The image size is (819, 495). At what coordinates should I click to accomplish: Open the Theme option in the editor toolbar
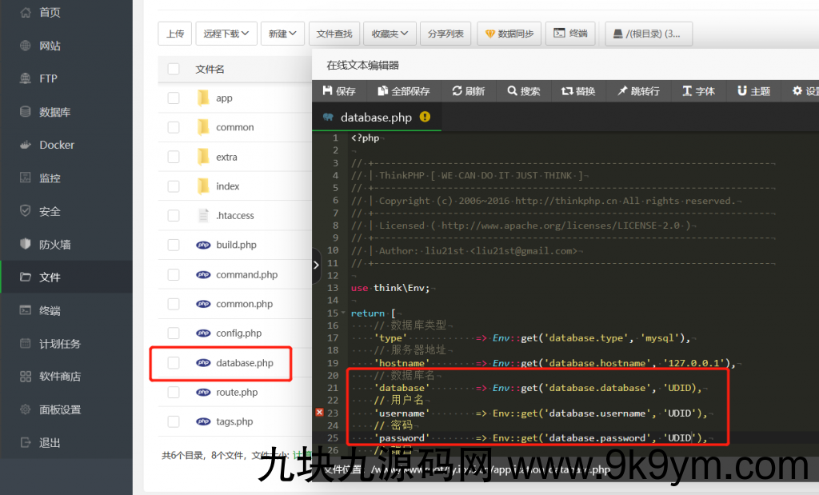click(742, 91)
